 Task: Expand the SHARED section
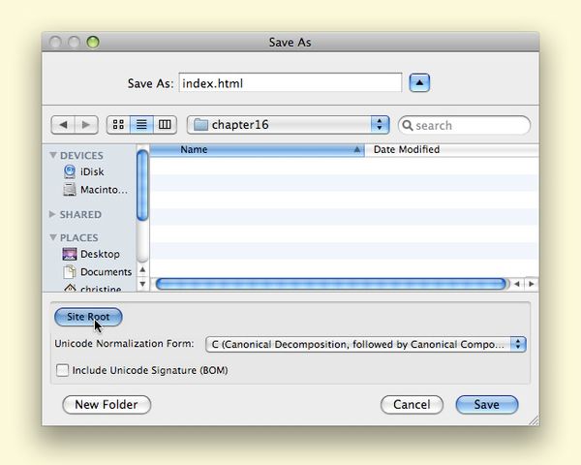pyautogui.click(x=53, y=215)
